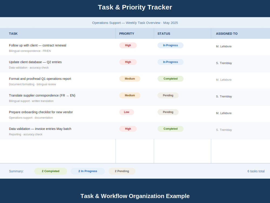Image resolution: width=270 pixels, height=203 pixels.
Task: Click the TASK column header
Action: tap(13, 34)
